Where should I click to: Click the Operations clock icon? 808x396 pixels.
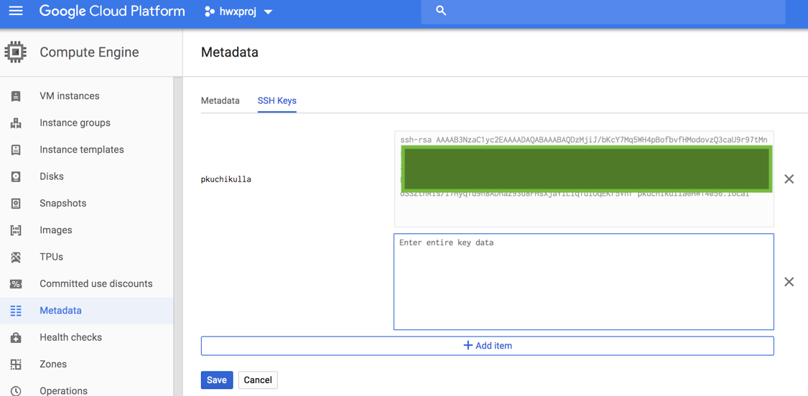point(16,391)
